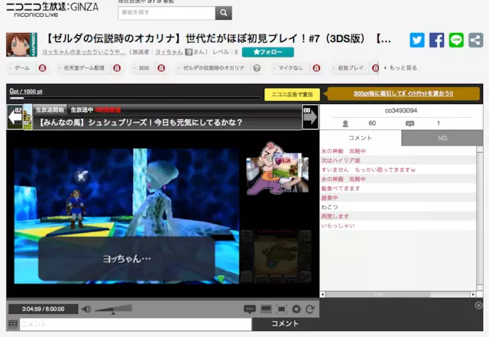Share the broadcast on Facebook
Viewport: 489px width, 337px height.
436,41
